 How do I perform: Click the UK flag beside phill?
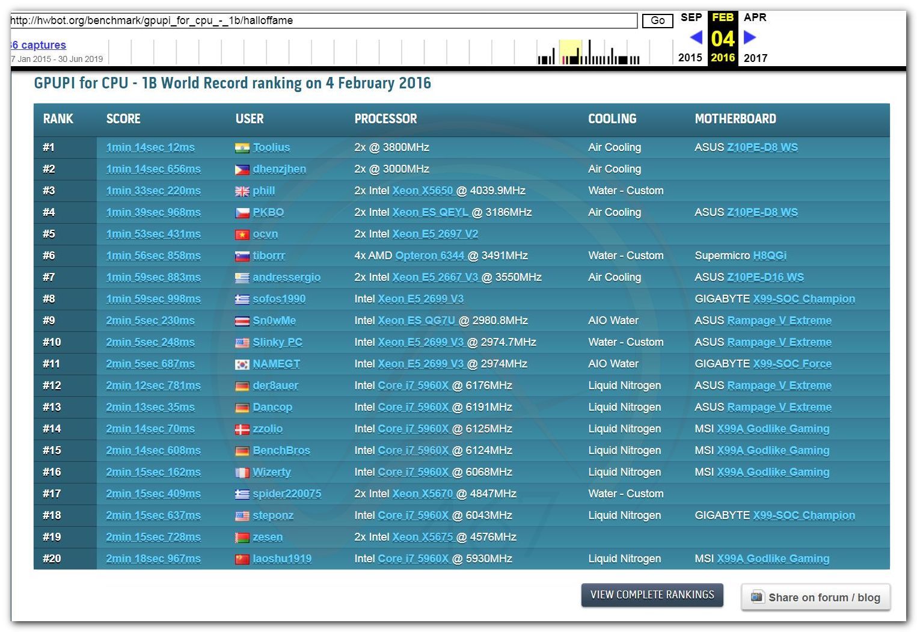(x=242, y=191)
